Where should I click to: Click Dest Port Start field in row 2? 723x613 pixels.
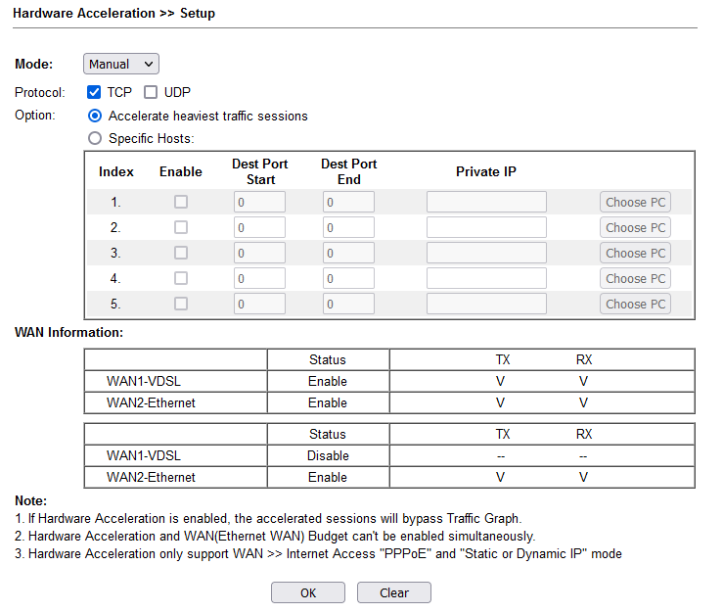(x=259, y=227)
